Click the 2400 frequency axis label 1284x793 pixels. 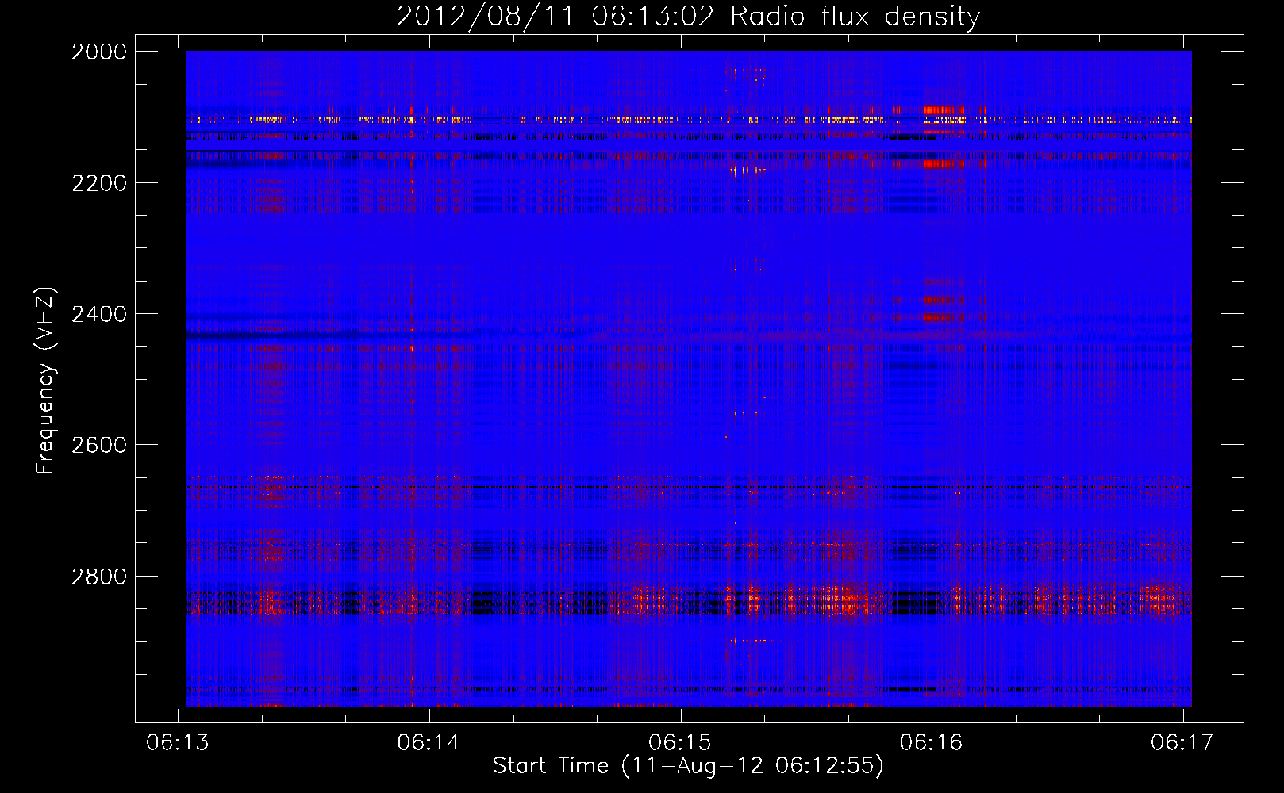[99, 314]
